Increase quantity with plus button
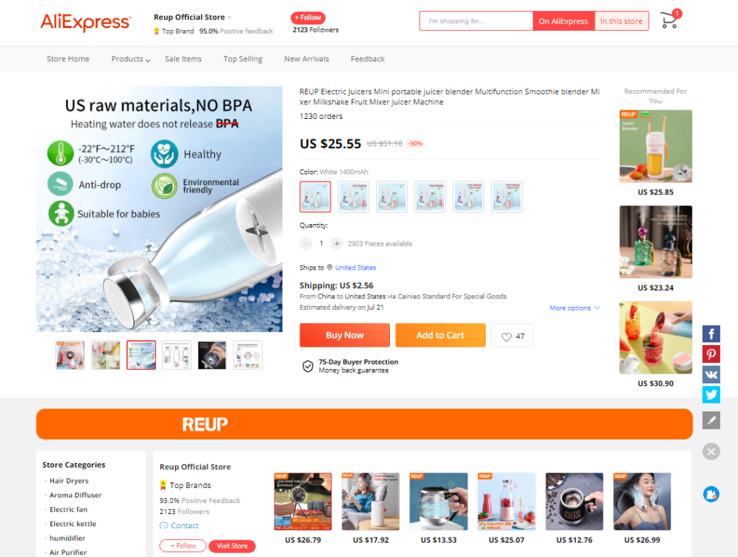This screenshot has height=557, width=738. click(x=337, y=244)
